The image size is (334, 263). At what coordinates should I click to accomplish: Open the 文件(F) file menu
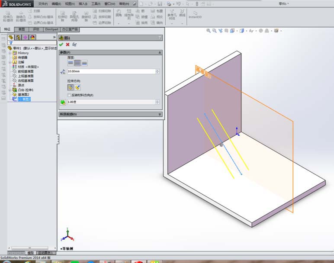[x=43, y=4]
